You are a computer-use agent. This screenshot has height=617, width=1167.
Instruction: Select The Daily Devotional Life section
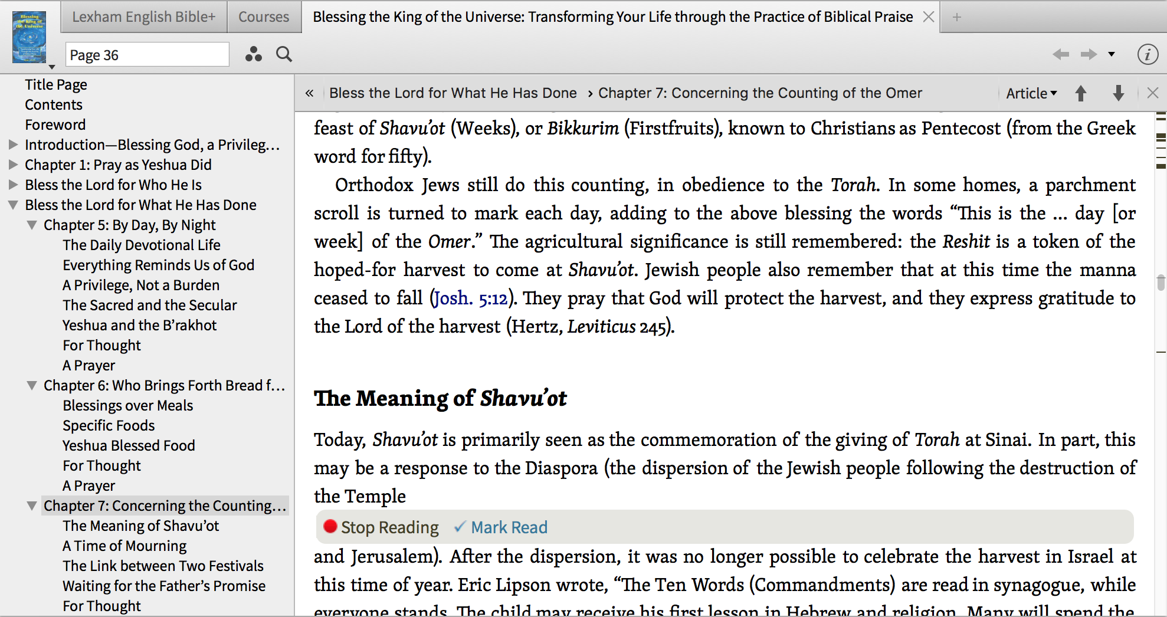pos(142,245)
